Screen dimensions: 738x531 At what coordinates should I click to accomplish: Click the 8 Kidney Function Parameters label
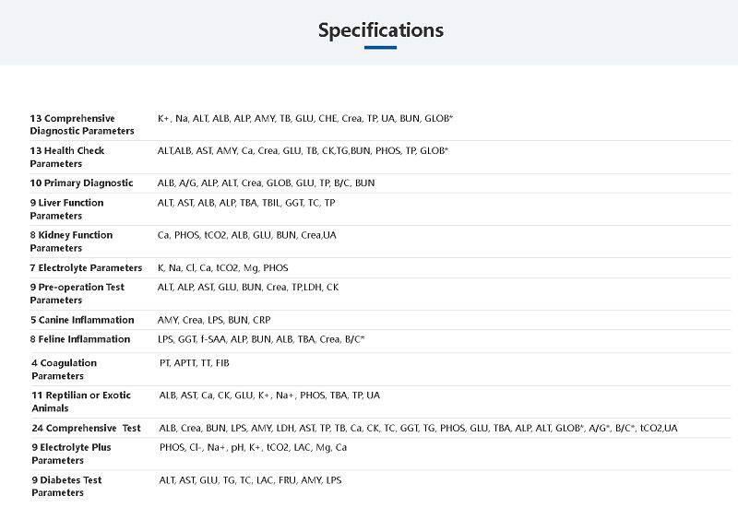pyautogui.click(x=70, y=241)
